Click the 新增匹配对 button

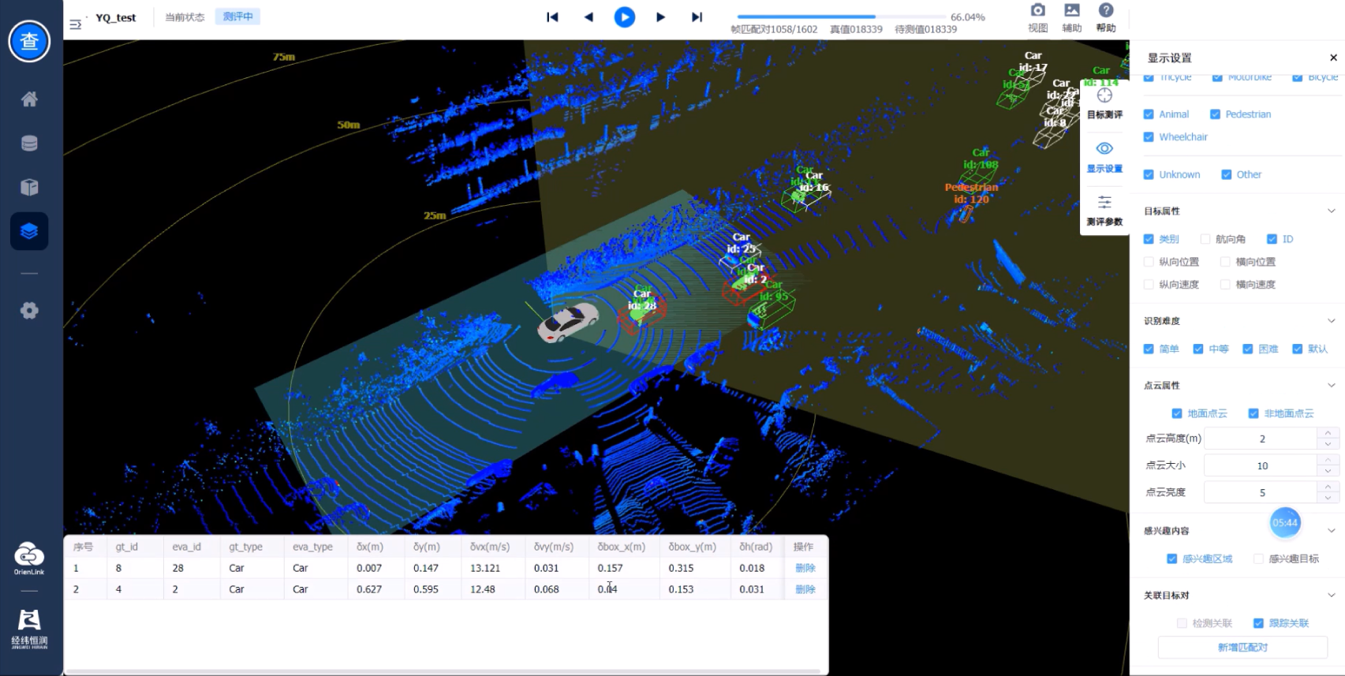[1242, 648]
